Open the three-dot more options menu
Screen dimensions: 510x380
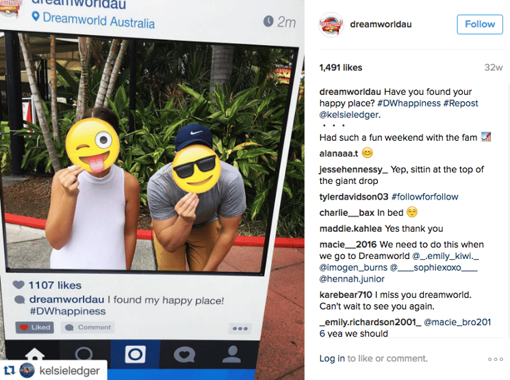click(x=496, y=359)
